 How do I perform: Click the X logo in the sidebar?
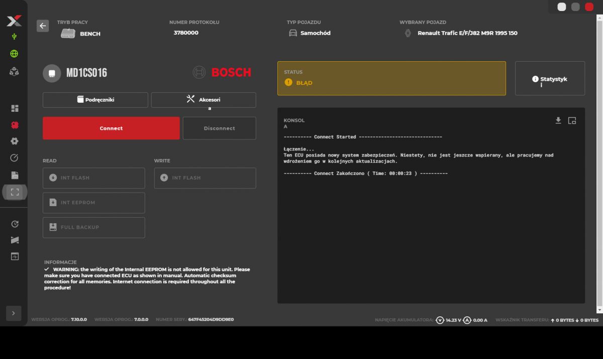[x=14, y=21]
